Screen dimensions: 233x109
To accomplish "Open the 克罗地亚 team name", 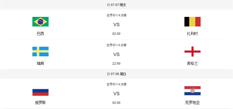I will click(x=192, y=103).
